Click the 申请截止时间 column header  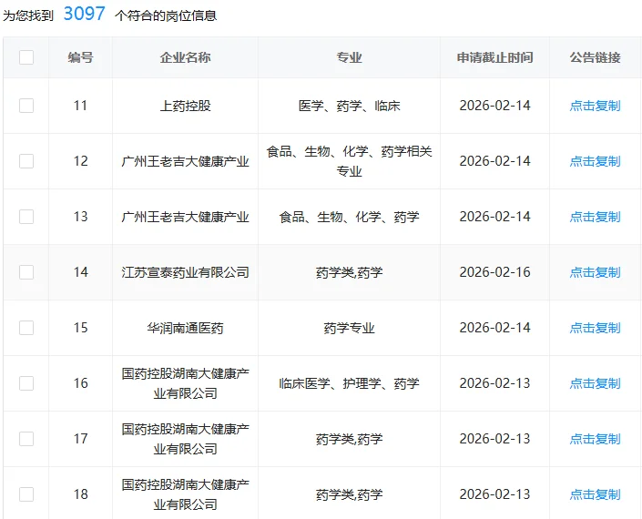click(494, 57)
